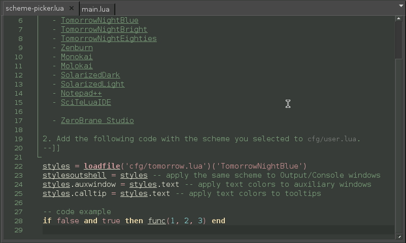Click the comment closing '--]]' on line 20
This screenshot has width=406, height=243.
pos(52,148)
